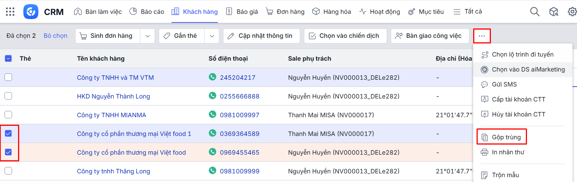The image size is (577, 182).
Task: Click the search magnifier icon
Action: tap(534, 12)
